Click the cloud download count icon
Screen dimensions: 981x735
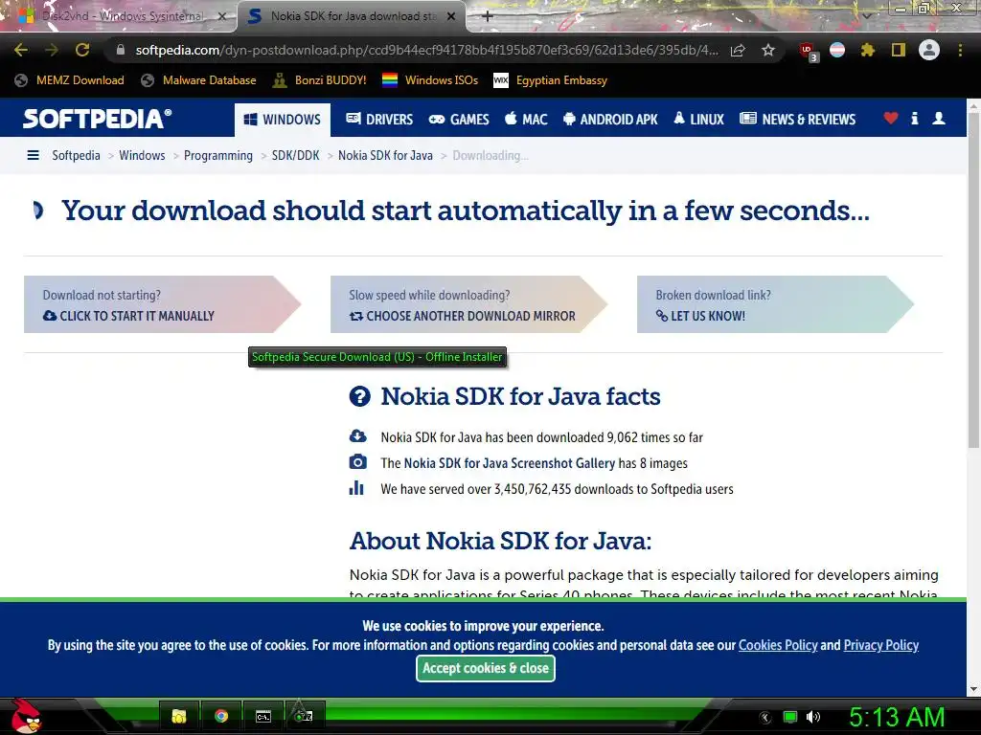point(358,435)
